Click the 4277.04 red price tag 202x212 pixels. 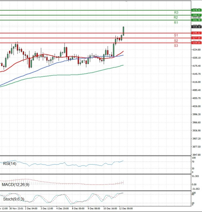pos(196,38)
